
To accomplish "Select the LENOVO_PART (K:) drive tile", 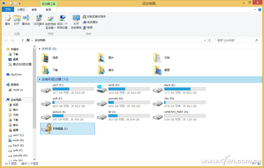I will coord(179,116).
